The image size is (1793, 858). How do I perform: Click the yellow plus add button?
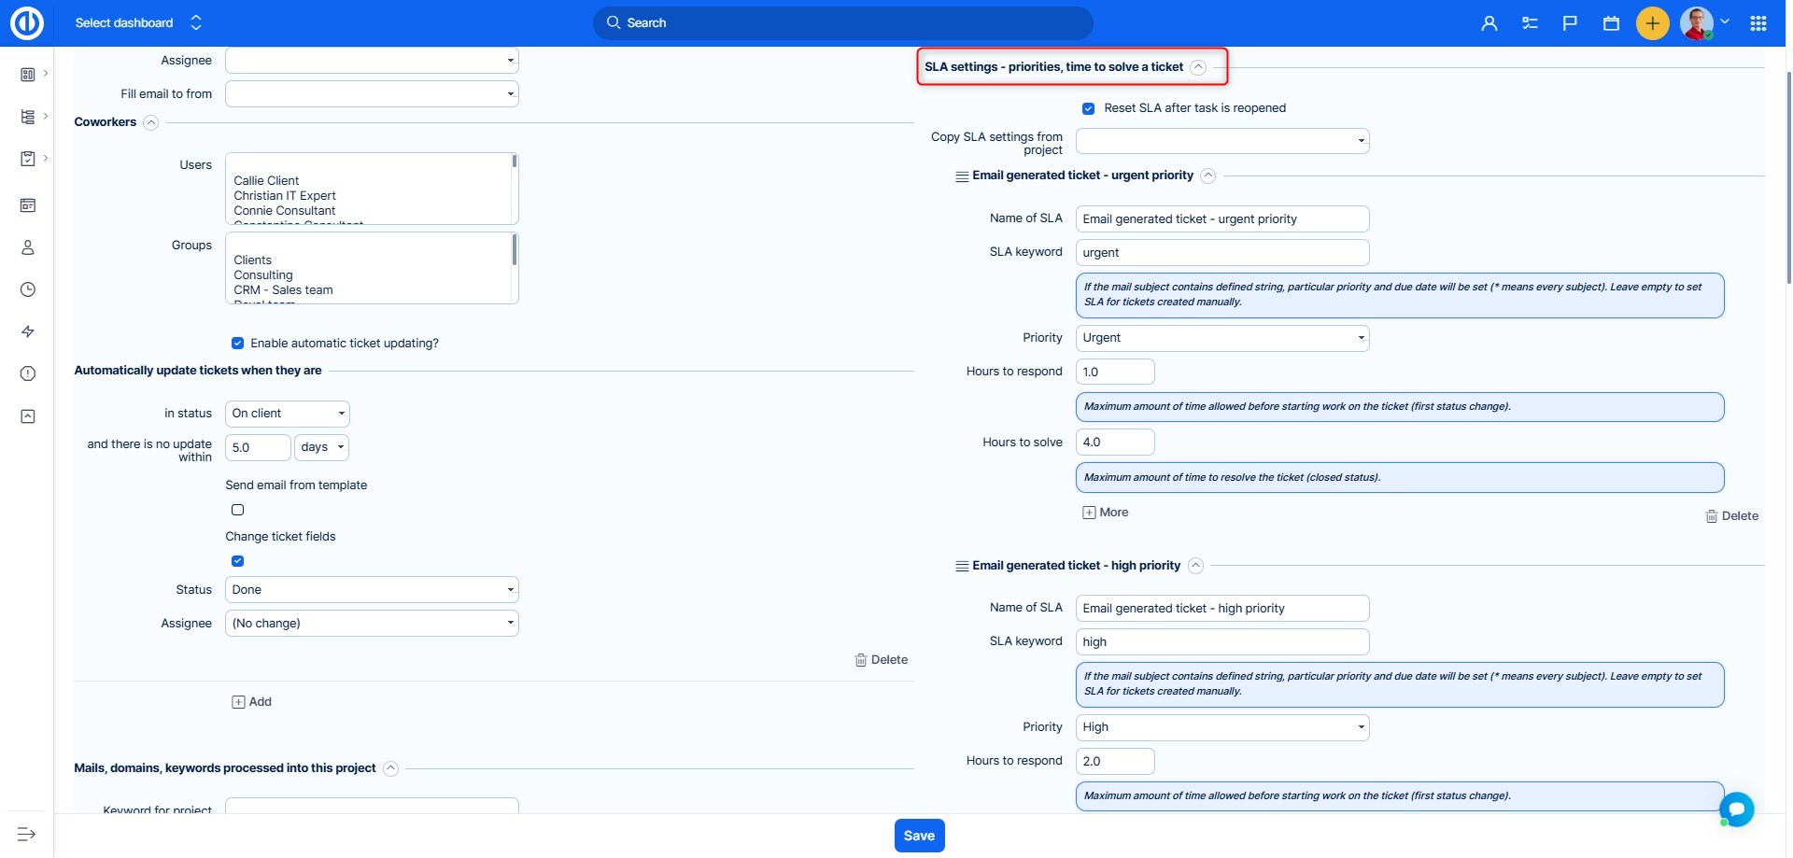[x=1652, y=23]
